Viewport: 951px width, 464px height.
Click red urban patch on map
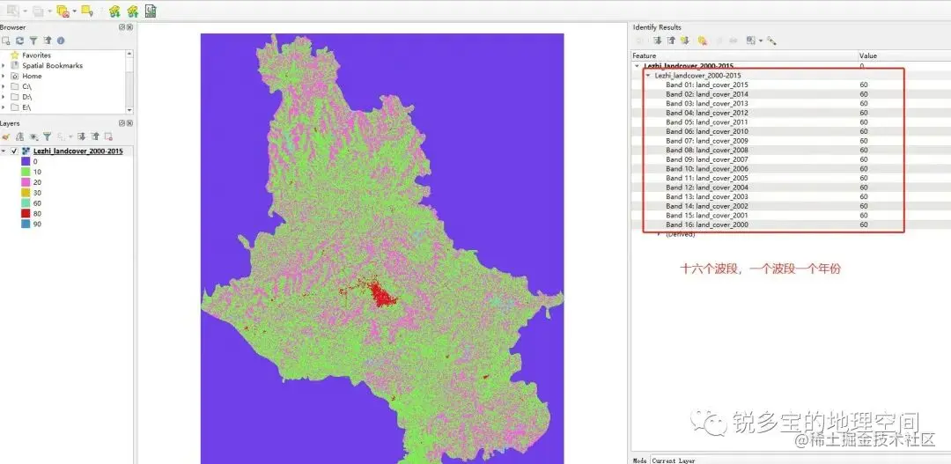tap(382, 295)
